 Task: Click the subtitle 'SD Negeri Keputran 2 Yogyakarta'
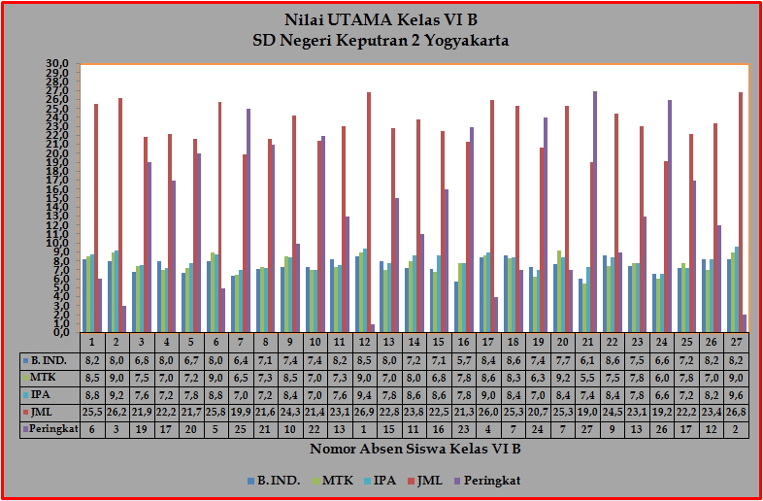(x=381, y=41)
